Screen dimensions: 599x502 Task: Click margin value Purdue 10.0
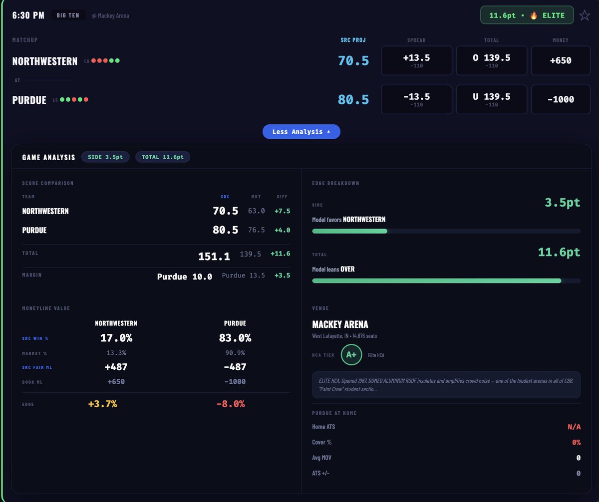(185, 276)
